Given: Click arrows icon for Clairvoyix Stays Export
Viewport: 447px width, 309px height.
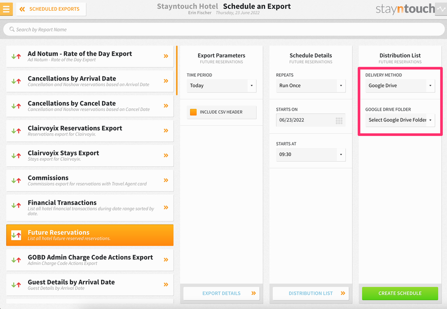Looking at the screenshot, I should click(16, 155).
